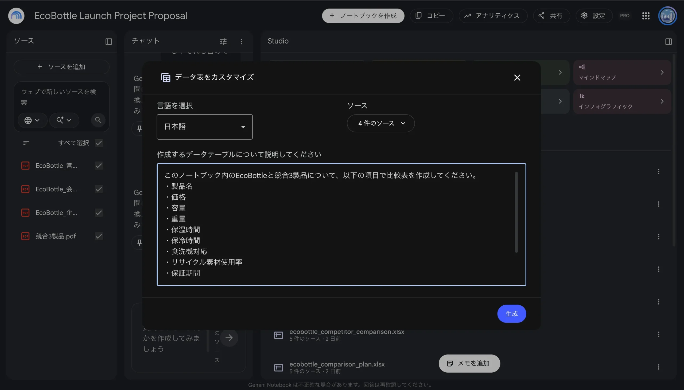Click the data table icon in dialog header
The height and width of the screenshot is (390, 684).
pos(165,77)
